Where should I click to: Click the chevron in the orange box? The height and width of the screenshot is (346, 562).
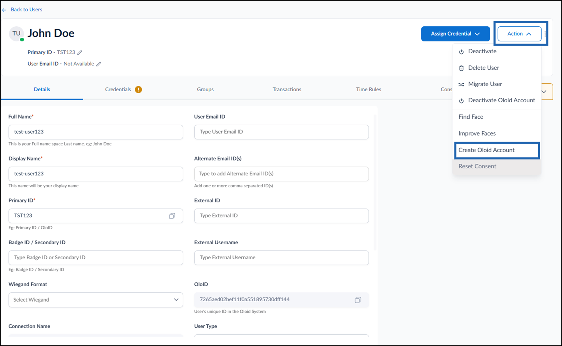[544, 92]
